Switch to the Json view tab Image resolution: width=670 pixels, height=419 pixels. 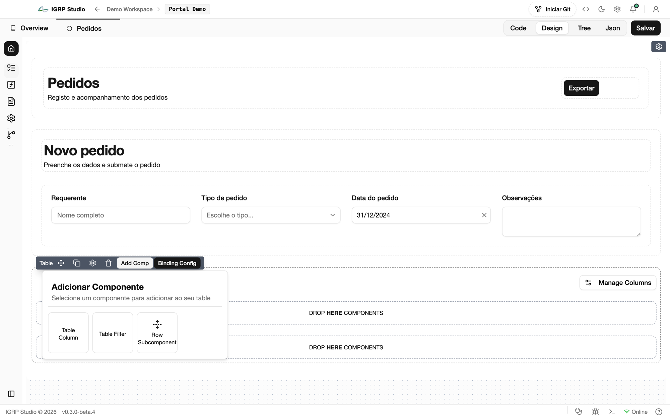coord(612,28)
